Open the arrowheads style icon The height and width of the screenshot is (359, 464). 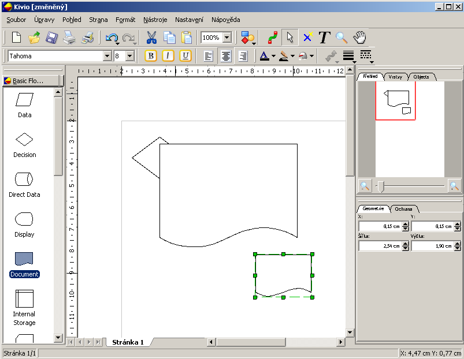click(332, 56)
